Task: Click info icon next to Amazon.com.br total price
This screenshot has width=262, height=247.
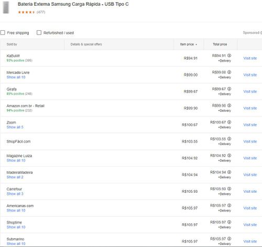Action: coord(230,105)
